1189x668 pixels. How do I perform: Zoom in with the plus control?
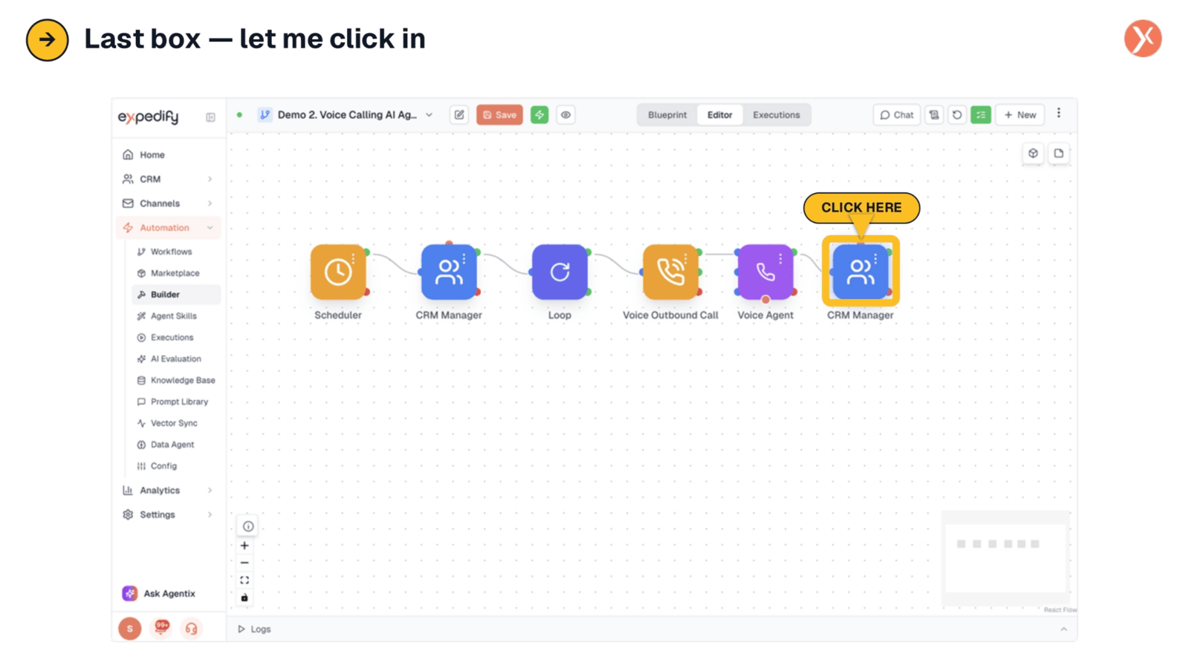(x=244, y=546)
